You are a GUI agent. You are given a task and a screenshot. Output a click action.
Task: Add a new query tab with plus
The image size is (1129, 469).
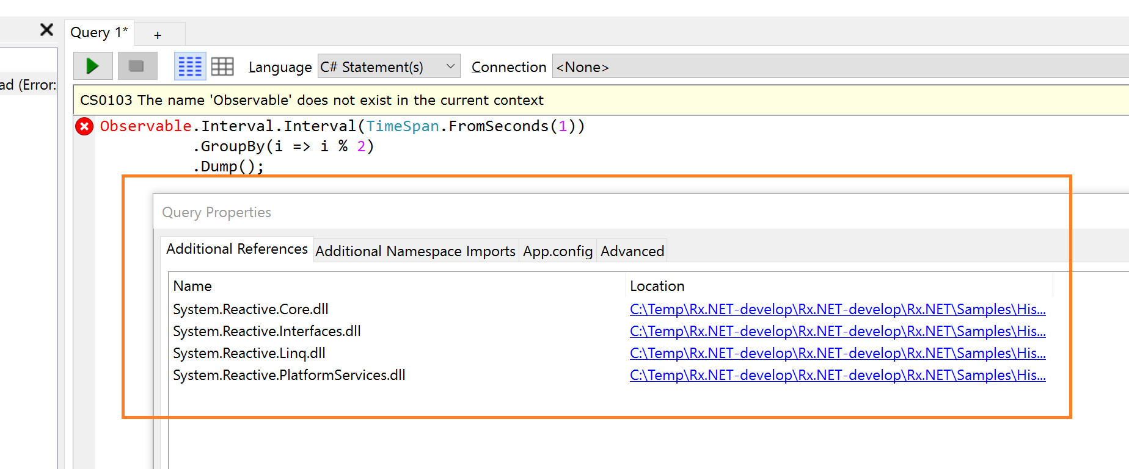click(158, 35)
